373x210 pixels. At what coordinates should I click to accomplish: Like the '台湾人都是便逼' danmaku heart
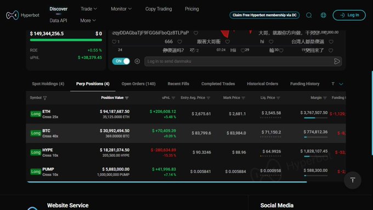coord(331,42)
